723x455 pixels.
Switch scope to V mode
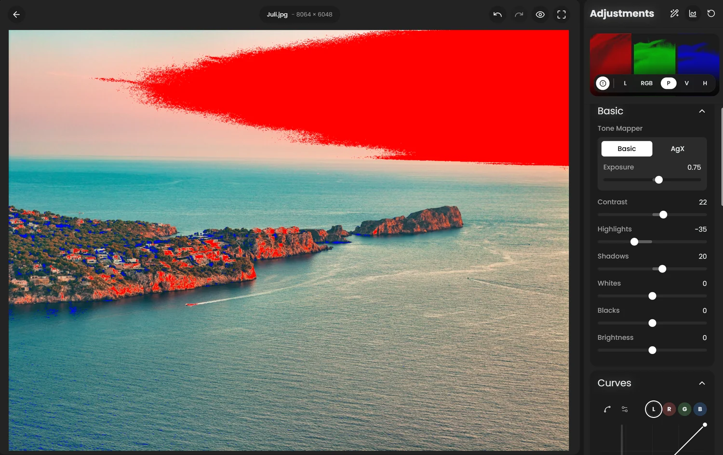[687, 83]
